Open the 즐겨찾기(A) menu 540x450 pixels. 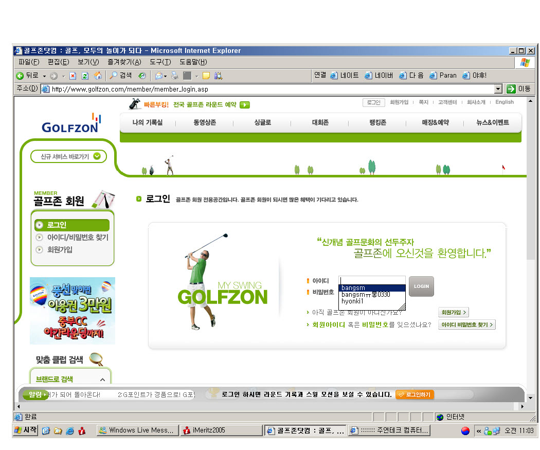click(124, 62)
